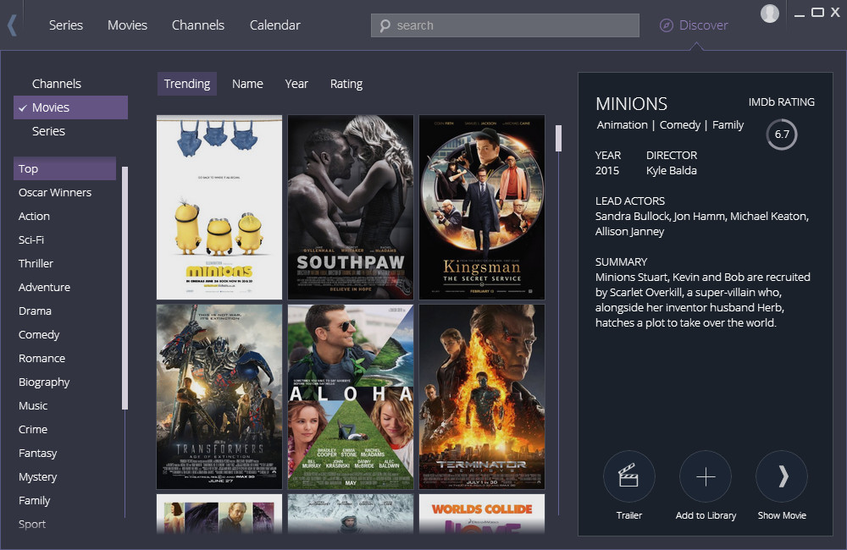Screen dimensions: 847x550
Task: Choose the Oscar Winners category
Action: tap(55, 192)
